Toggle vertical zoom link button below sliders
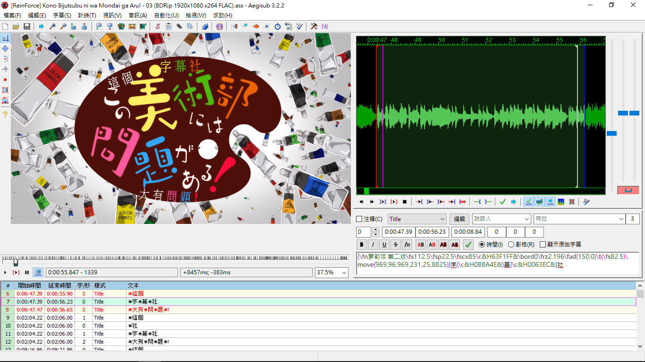645x362 pixels. pos(628,190)
